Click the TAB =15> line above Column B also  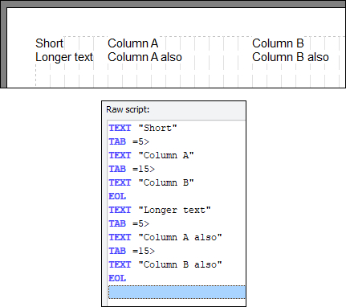coord(132,251)
